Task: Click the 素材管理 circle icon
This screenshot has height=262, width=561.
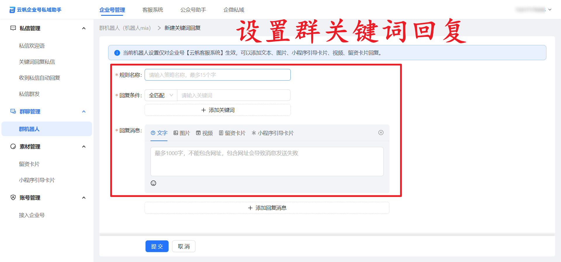Action: click(13, 146)
